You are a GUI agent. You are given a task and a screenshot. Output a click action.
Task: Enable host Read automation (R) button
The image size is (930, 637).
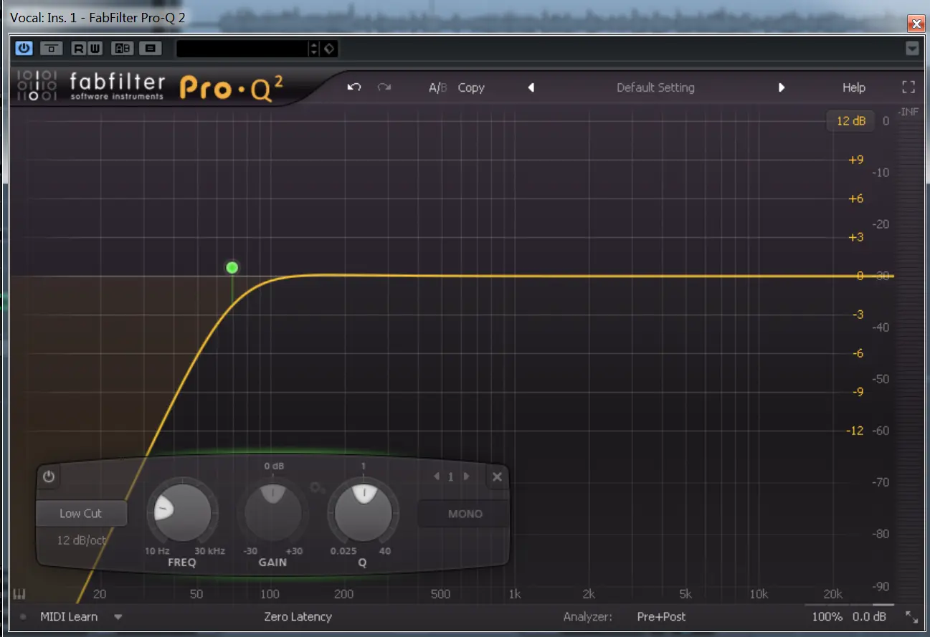[77, 48]
